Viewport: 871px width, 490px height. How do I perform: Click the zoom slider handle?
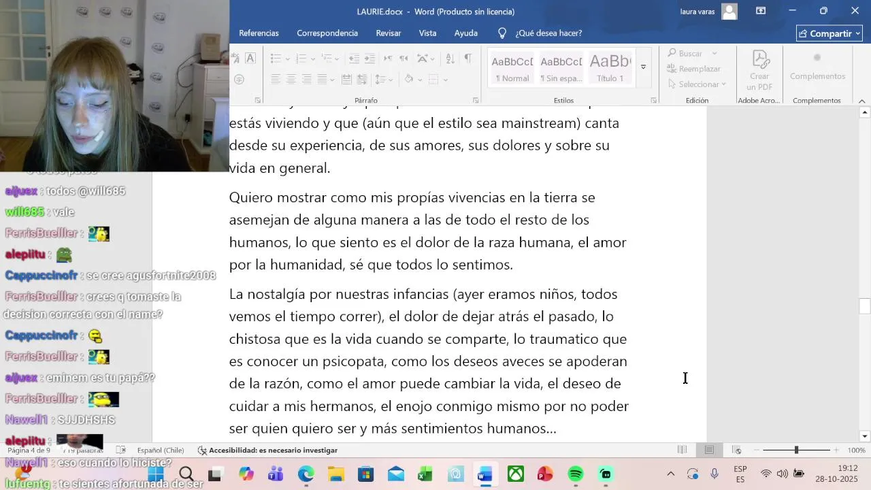click(x=796, y=450)
